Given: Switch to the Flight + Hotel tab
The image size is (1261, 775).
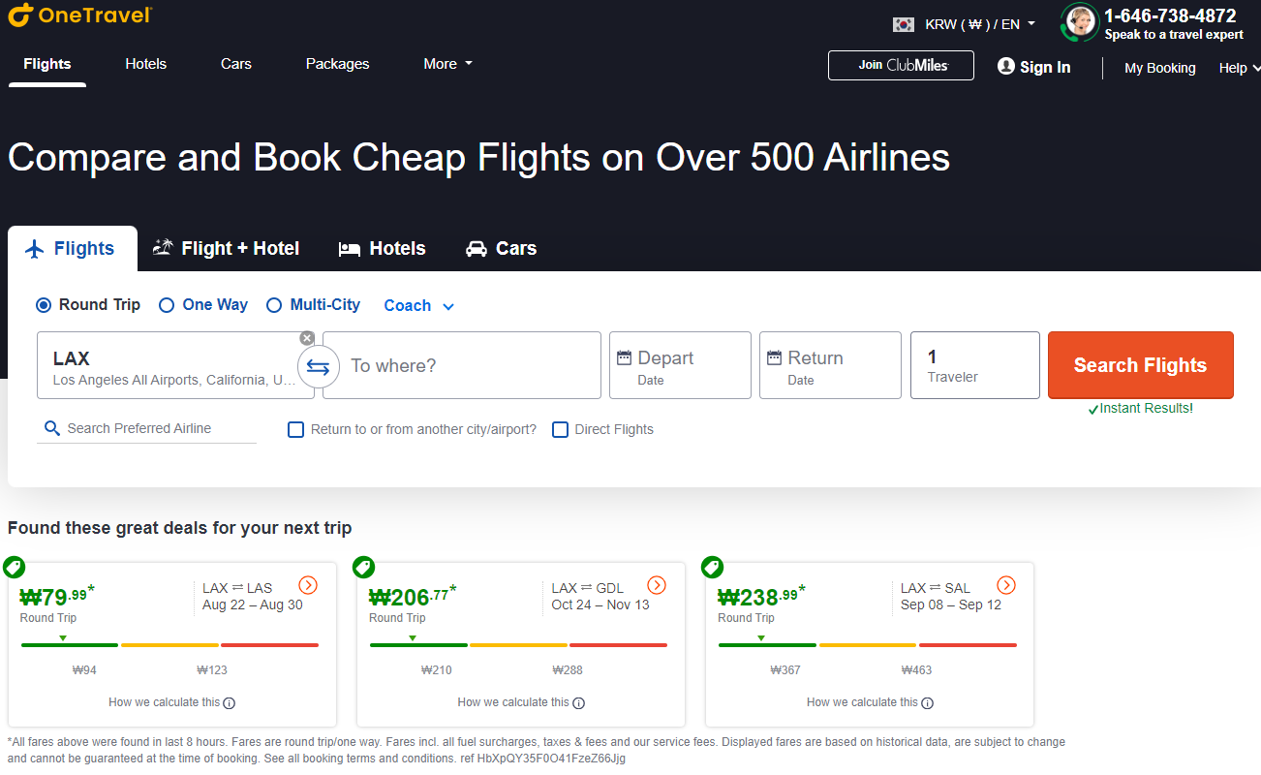Looking at the screenshot, I should pos(227,249).
